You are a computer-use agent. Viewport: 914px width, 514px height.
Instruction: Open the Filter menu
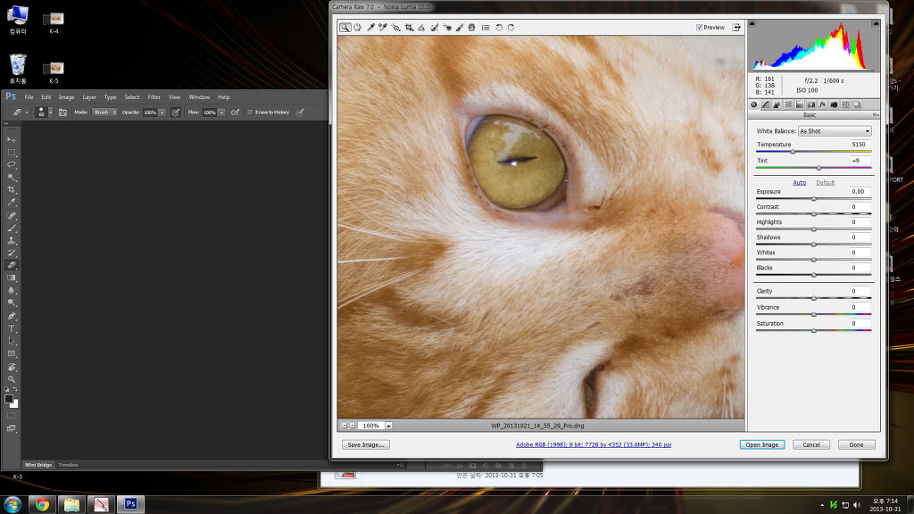(x=154, y=97)
